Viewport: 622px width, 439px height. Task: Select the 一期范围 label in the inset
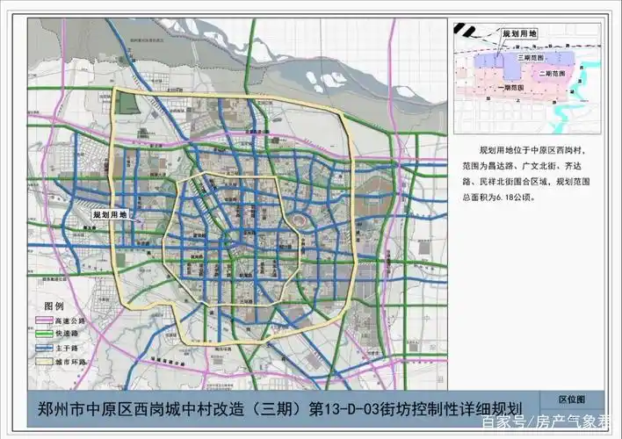[x=511, y=87]
